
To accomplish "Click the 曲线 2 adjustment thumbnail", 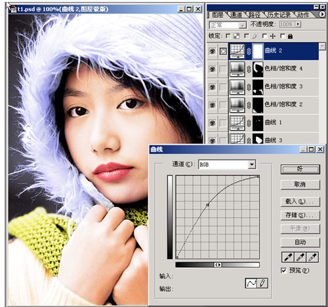I will (237, 51).
